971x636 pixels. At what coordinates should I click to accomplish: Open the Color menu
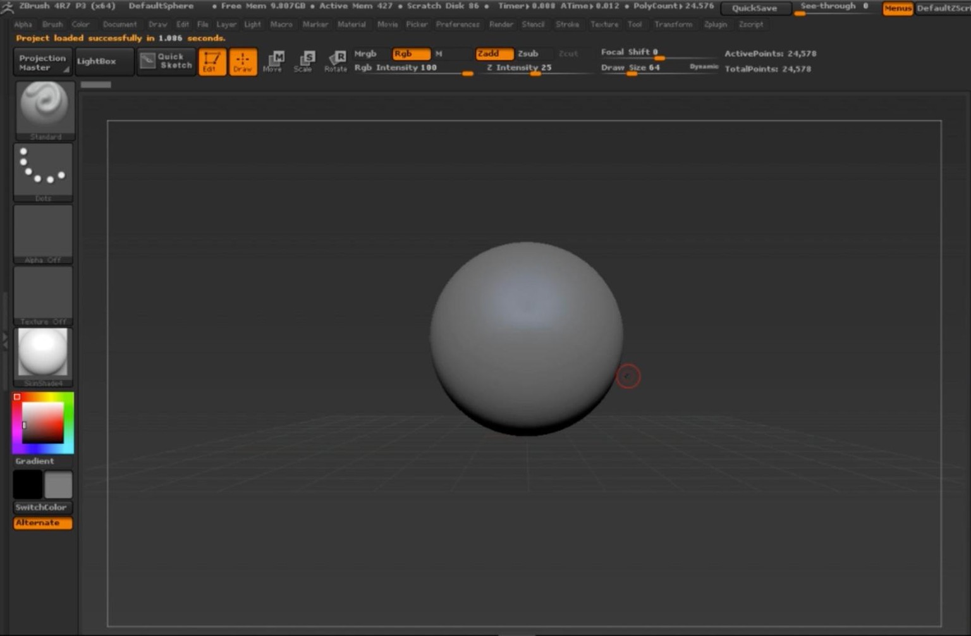pyautogui.click(x=80, y=24)
